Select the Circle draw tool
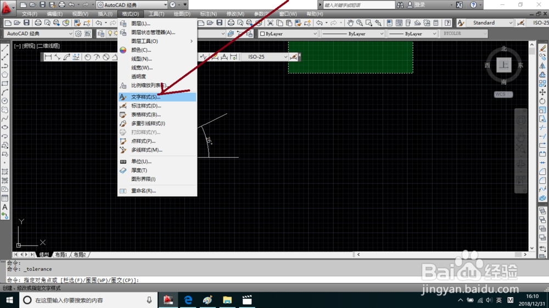This screenshot has width=549, height=308. click(5, 101)
